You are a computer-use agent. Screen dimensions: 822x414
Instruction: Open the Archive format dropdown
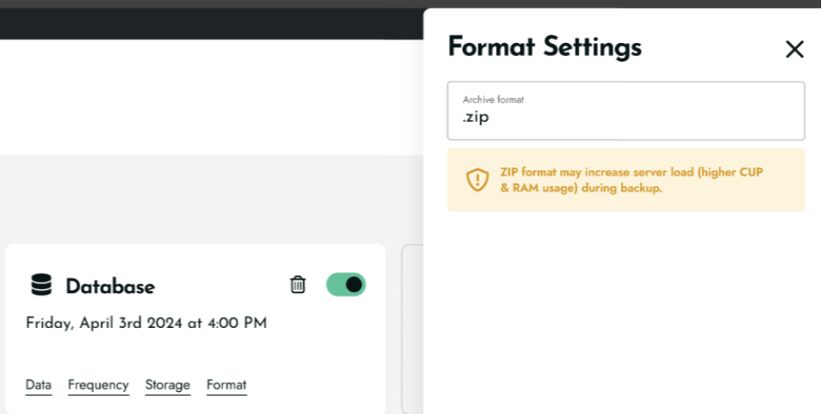click(x=625, y=111)
